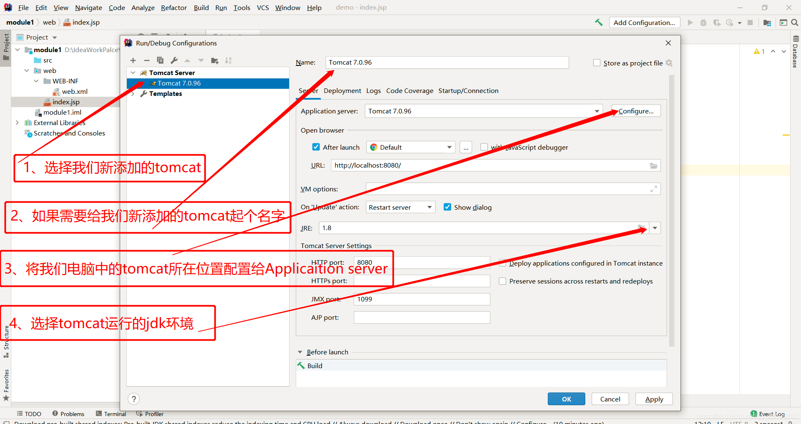Open the Project tool window stripe
This screenshot has width=801, height=424.
6,46
